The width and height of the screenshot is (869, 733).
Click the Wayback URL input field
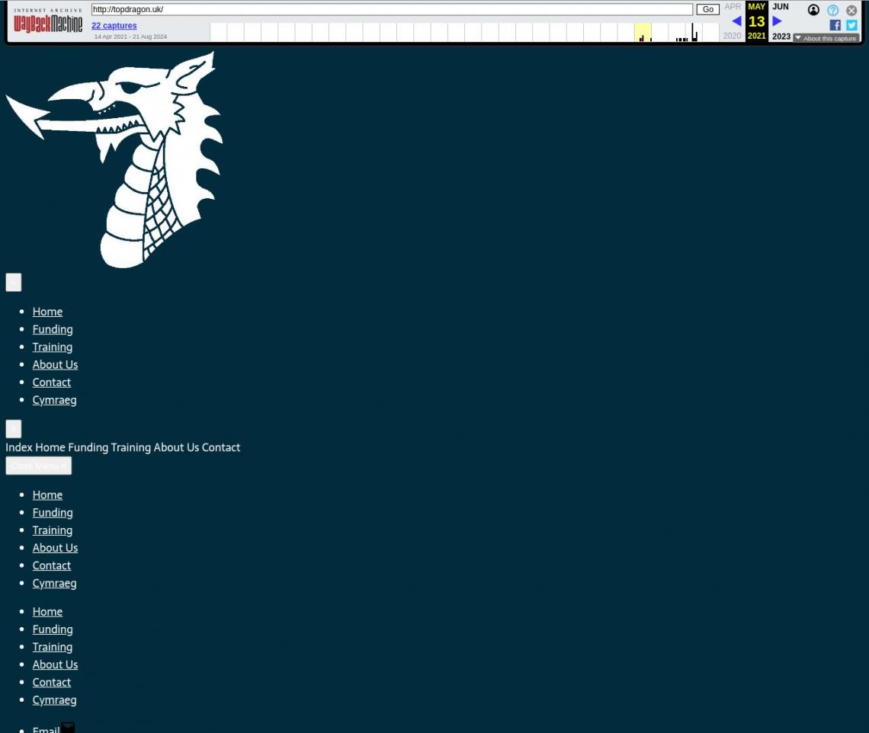[391, 10]
